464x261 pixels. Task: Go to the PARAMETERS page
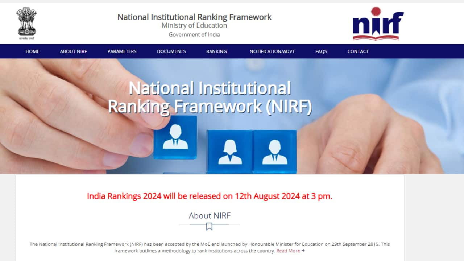122,51
